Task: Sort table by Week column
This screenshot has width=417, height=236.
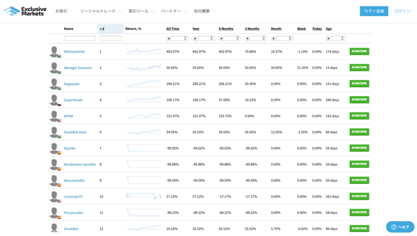Action: tap(301, 29)
